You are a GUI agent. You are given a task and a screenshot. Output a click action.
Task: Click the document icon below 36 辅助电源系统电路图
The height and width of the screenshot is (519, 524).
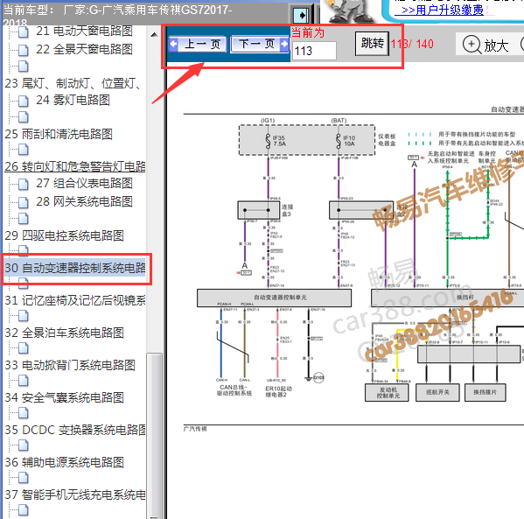click(x=23, y=478)
